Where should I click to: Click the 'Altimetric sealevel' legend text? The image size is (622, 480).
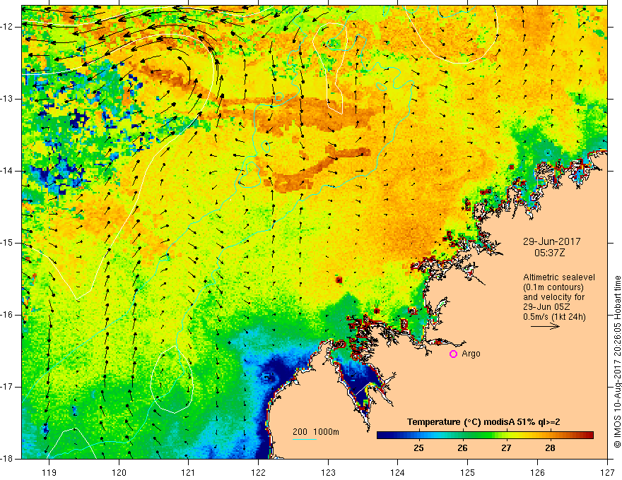point(558,277)
